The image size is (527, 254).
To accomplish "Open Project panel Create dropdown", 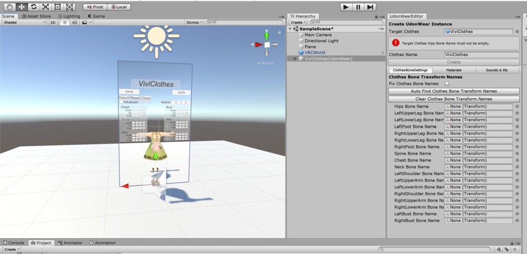I will (x=12, y=249).
